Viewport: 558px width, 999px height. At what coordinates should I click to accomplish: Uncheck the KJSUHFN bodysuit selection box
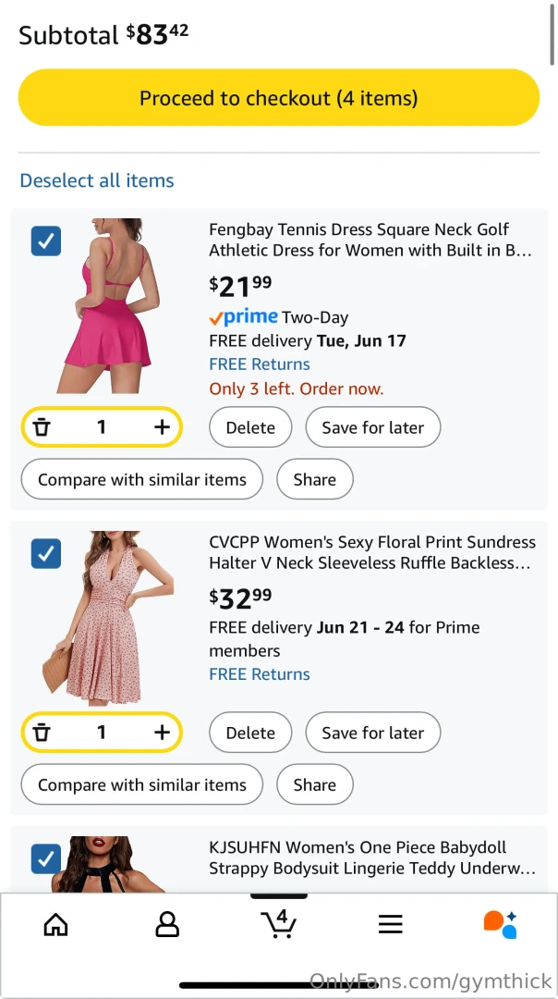(x=46, y=858)
